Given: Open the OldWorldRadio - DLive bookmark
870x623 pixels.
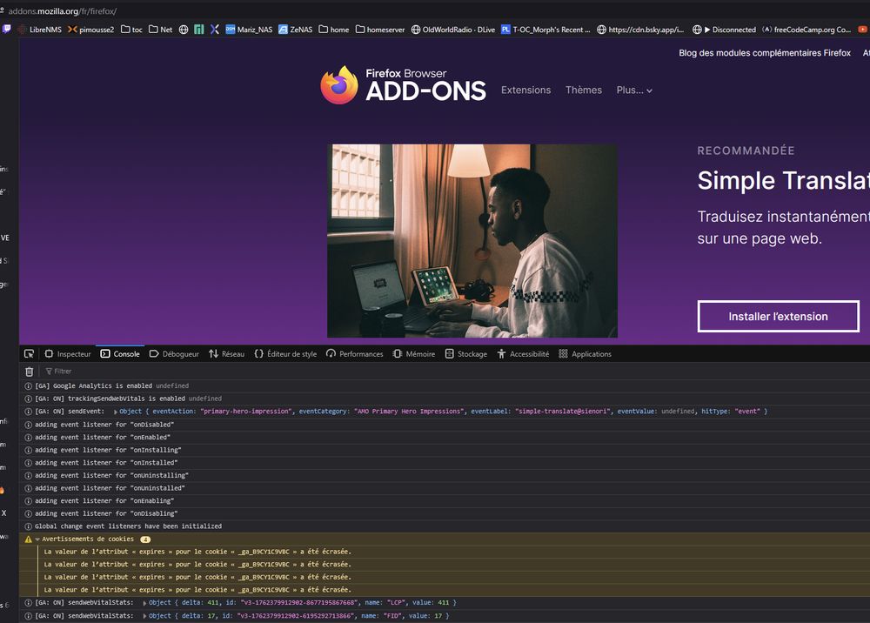Looking at the screenshot, I should [453, 30].
